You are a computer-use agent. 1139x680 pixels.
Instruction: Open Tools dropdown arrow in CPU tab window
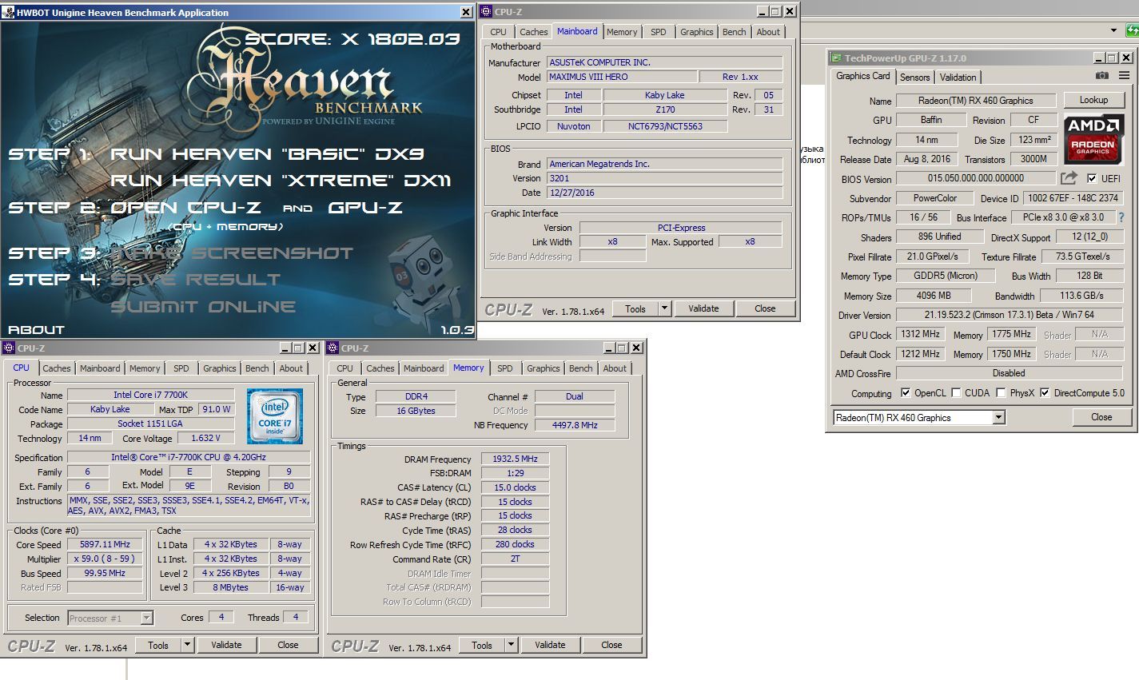click(x=187, y=645)
